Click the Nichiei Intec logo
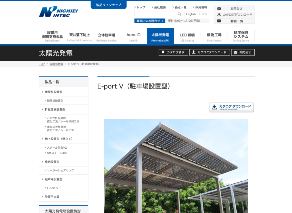Screen dimensions: 292x213 pos(58,12)
